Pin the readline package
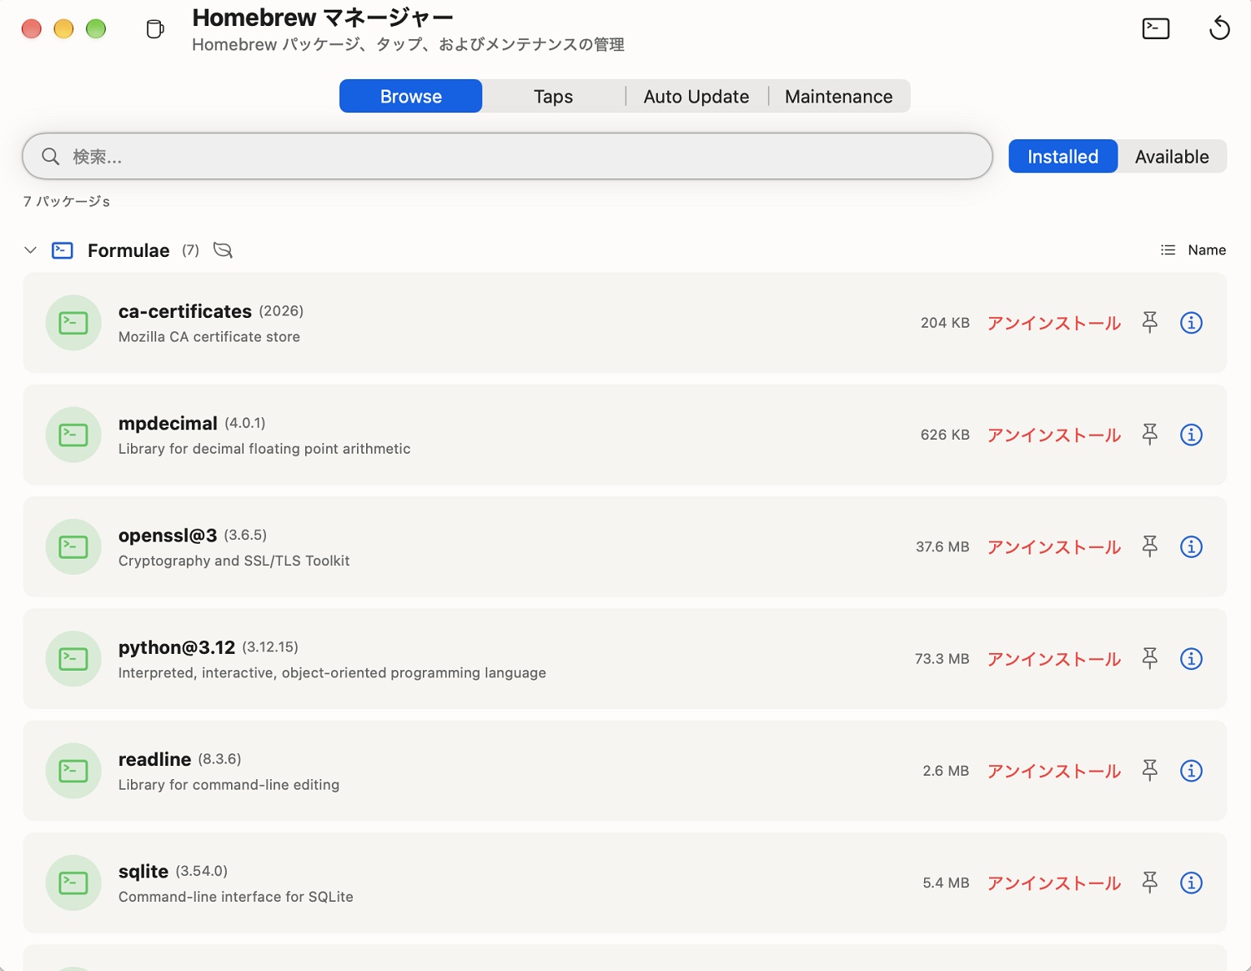Image resolution: width=1251 pixels, height=971 pixels. coord(1150,770)
